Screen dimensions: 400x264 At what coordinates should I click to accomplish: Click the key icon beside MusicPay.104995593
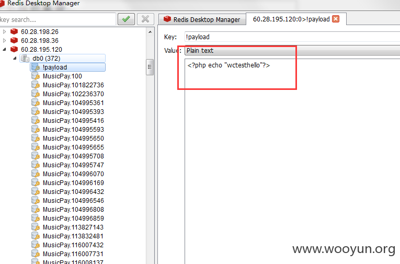click(36, 129)
